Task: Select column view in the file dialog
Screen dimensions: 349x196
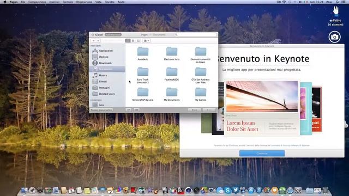Action: (x=138, y=41)
